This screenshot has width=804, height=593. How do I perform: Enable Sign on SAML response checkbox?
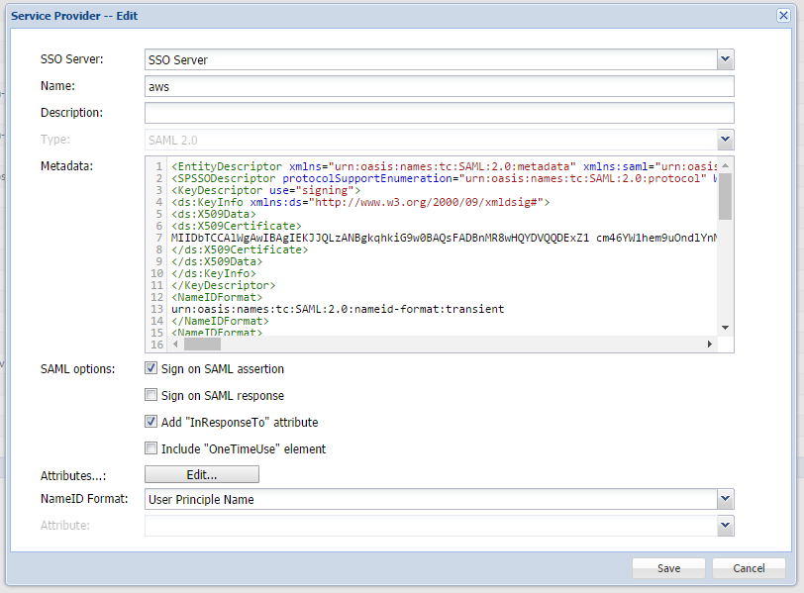[151, 396]
